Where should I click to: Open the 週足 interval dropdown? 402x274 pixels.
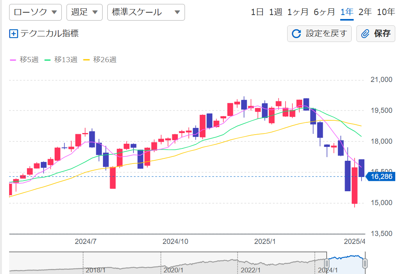coord(84,12)
